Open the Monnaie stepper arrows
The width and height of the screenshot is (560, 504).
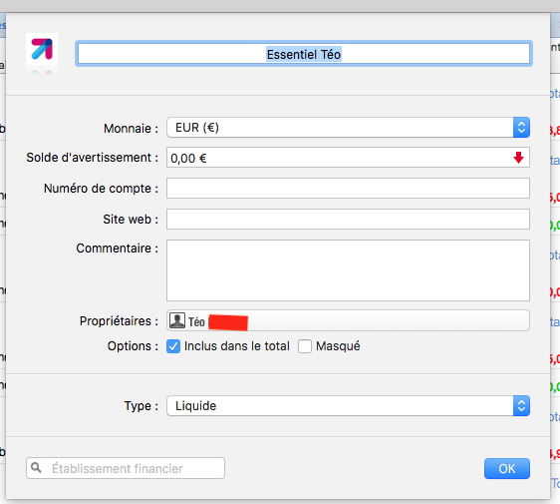pyautogui.click(x=521, y=128)
